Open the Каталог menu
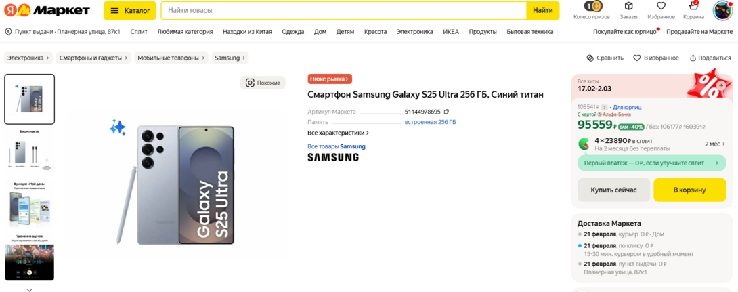Viewport: 738px width, 292px height. tap(130, 11)
